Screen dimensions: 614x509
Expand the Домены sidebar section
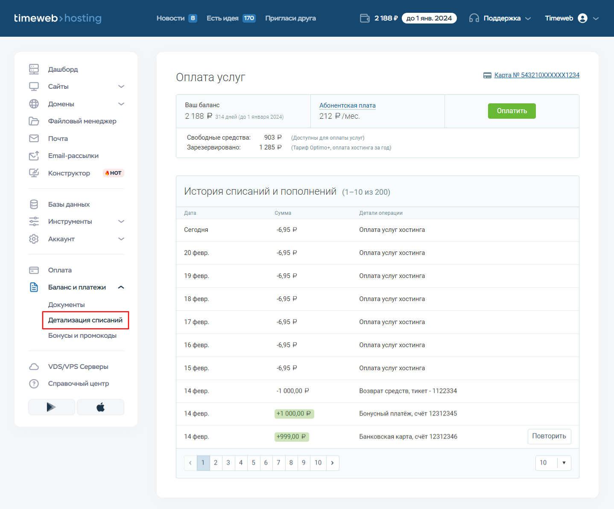click(121, 104)
